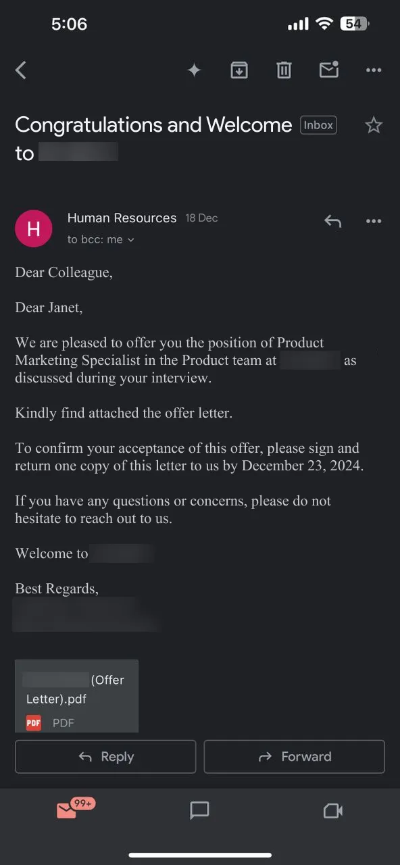
Task: Tap the battery indicator in status bar
Action: click(355, 24)
